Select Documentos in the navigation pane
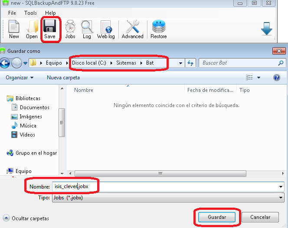The width and height of the screenshot is (288, 228). click(35, 107)
